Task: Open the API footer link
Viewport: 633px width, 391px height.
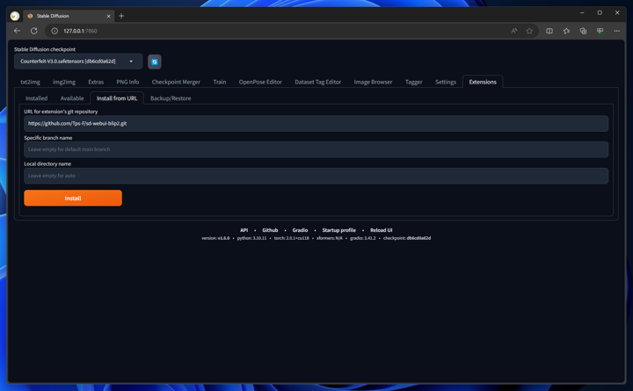Action: tap(244, 230)
